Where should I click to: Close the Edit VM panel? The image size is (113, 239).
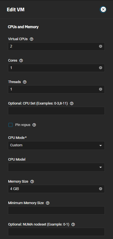point(103,9)
